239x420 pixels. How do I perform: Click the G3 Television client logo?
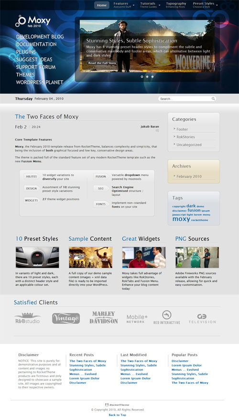tap(202, 319)
